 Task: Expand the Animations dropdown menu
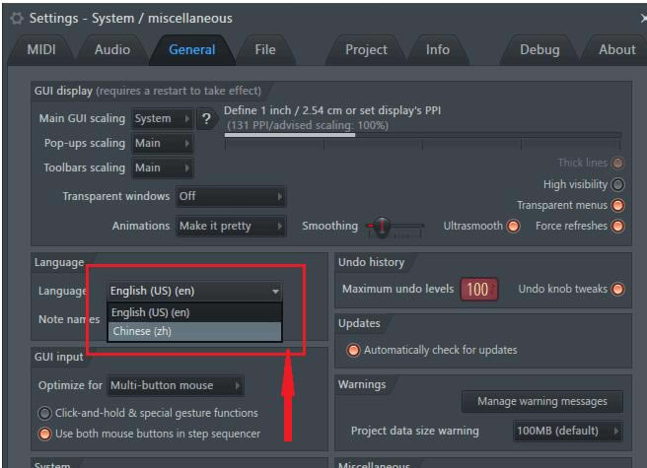(x=231, y=226)
